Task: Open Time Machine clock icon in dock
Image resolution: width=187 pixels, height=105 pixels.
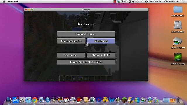Action: coord(92,100)
